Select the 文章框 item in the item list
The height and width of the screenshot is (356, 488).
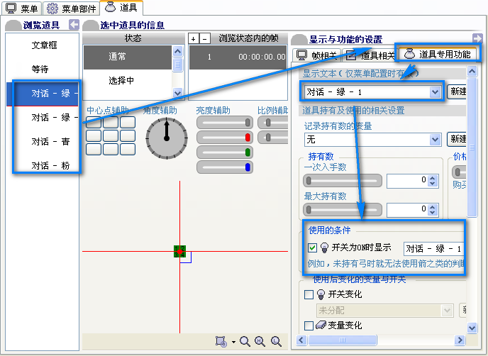44,45
